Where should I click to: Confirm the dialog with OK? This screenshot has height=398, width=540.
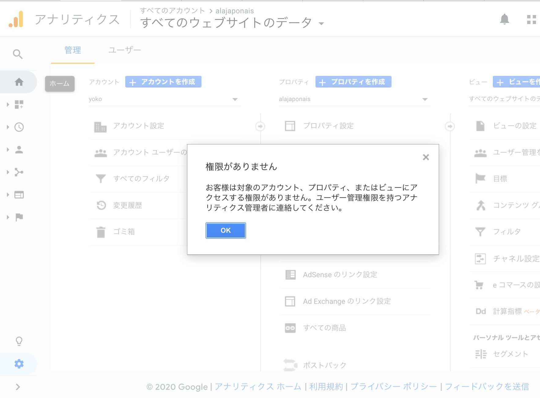click(226, 231)
